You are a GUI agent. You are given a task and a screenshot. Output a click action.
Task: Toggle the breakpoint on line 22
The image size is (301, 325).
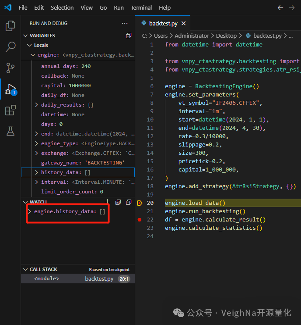click(x=140, y=220)
